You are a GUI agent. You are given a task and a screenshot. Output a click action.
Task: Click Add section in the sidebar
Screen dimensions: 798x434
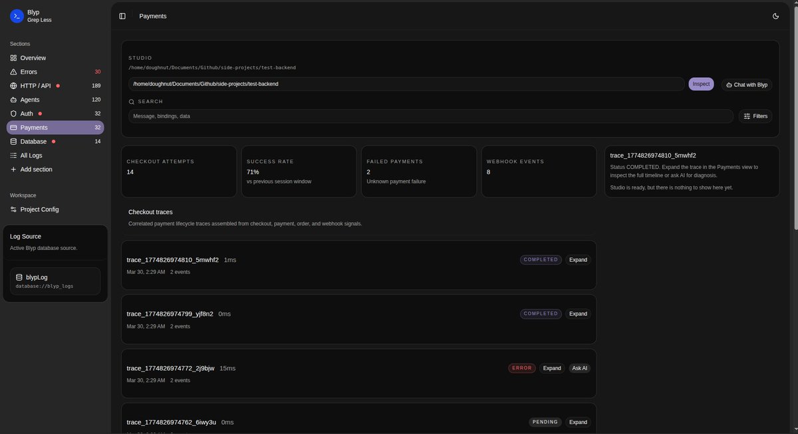click(x=55, y=169)
